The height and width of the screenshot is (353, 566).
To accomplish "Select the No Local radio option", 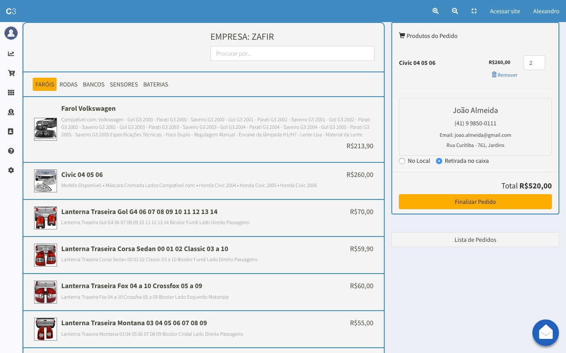I will 402,161.
